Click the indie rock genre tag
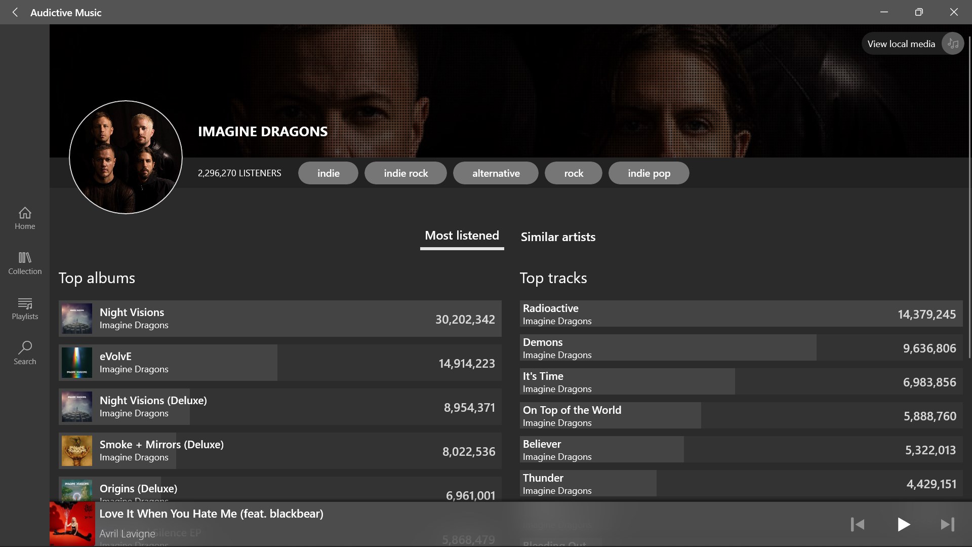 pyautogui.click(x=406, y=173)
